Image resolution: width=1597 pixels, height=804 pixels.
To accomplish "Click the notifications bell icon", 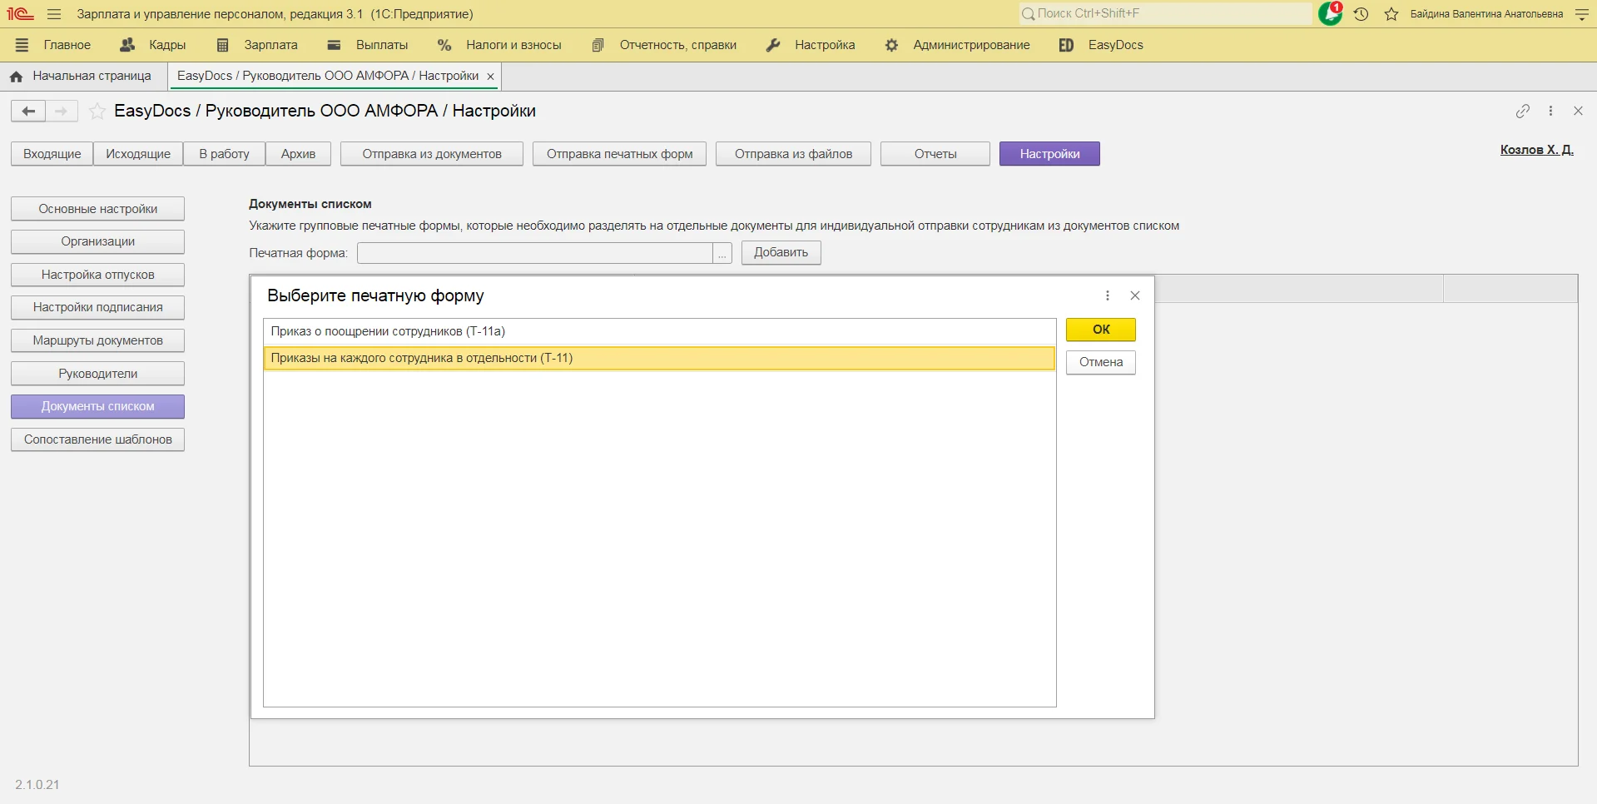I will pyautogui.click(x=1330, y=14).
